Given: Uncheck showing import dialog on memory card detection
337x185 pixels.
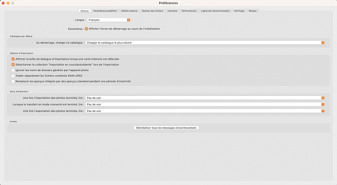Looking at the screenshot, I should (x=13, y=59).
